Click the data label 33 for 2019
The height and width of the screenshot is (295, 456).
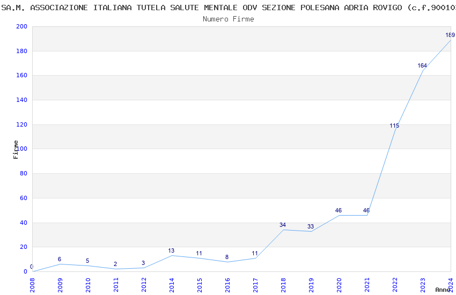click(x=310, y=227)
